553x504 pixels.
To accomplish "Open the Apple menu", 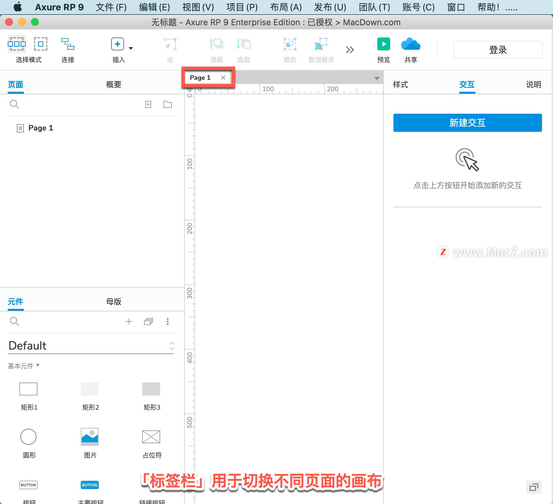I will [x=18, y=6].
